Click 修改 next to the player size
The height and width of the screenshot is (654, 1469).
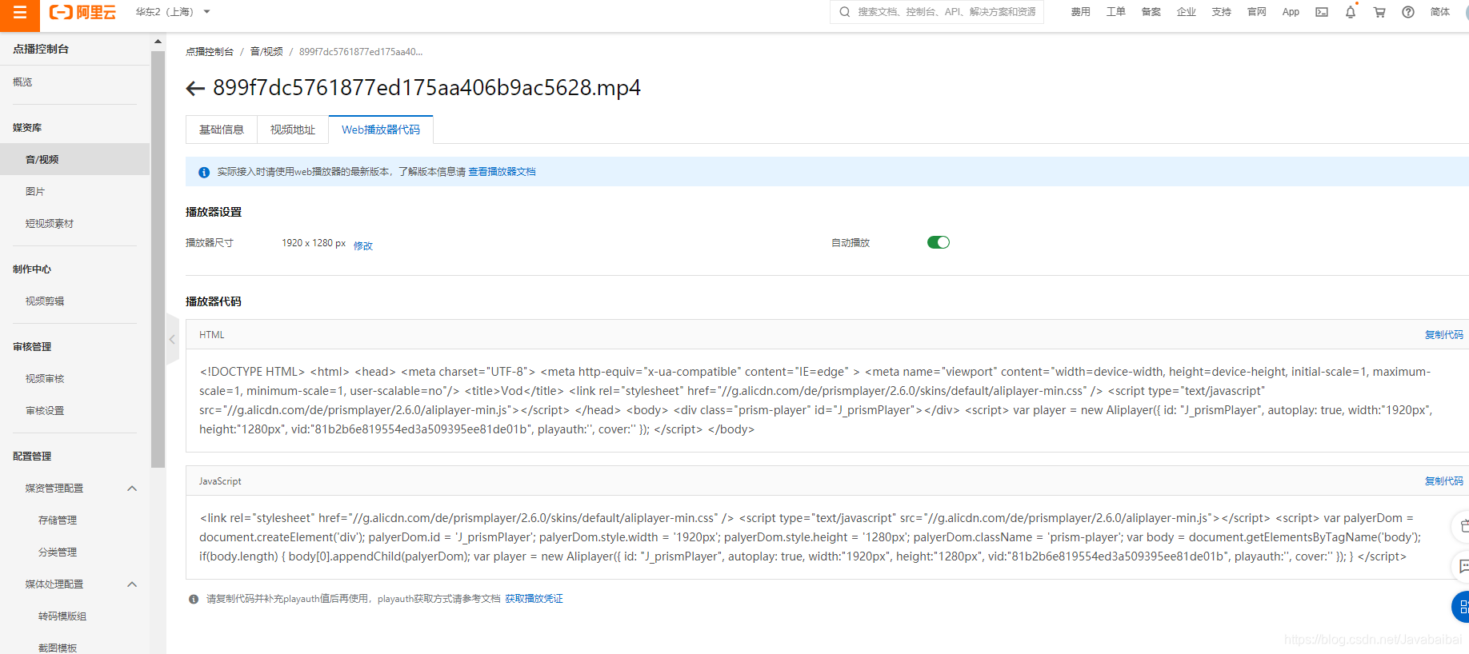363,246
